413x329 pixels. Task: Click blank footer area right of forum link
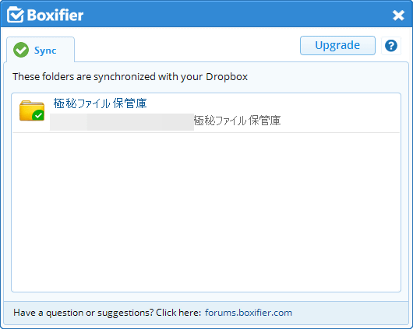click(x=351, y=313)
